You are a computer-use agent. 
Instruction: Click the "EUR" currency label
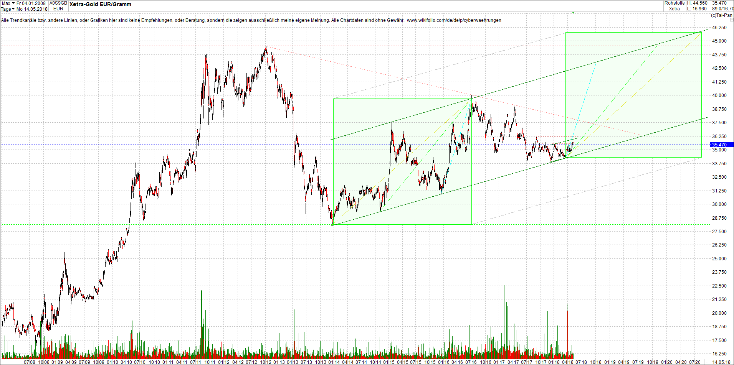pos(58,8)
